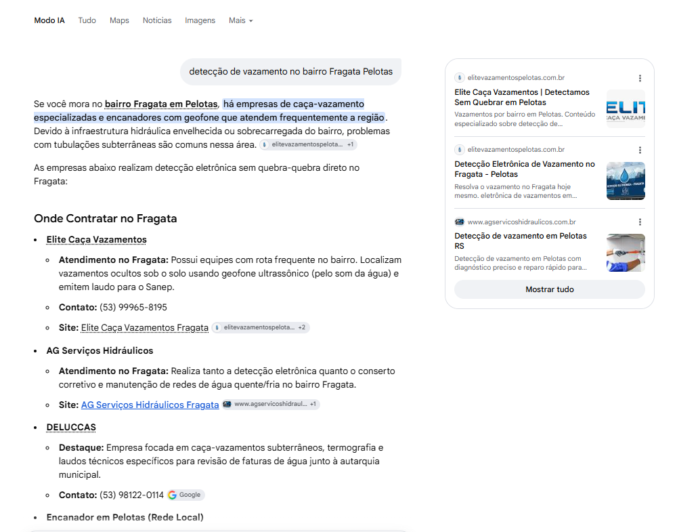Switch to the Modo IA tab
The height and width of the screenshot is (532, 677).
coord(49,20)
